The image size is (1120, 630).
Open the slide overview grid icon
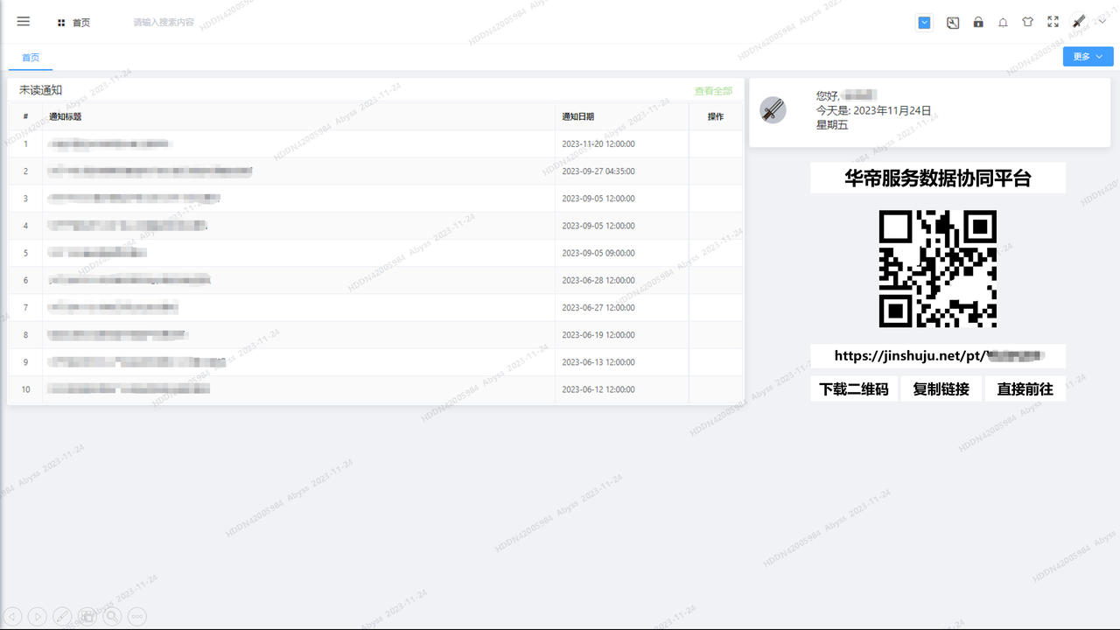[87, 616]
